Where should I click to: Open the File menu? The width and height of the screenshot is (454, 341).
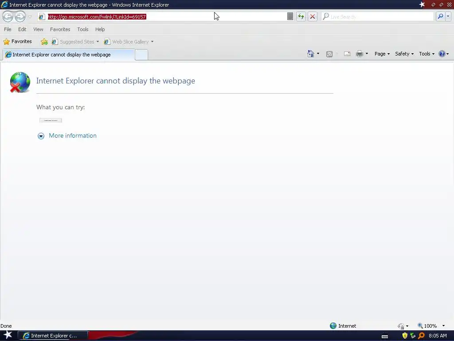[x=8, y=29]
